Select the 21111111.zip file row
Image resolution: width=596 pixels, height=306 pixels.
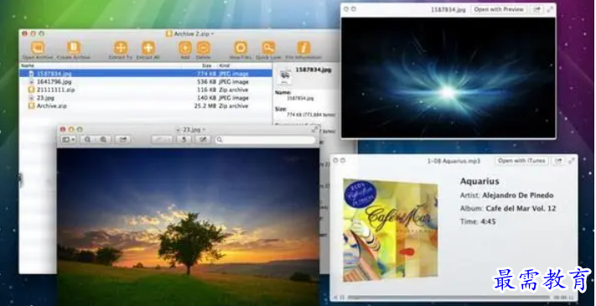pos(146,90)
